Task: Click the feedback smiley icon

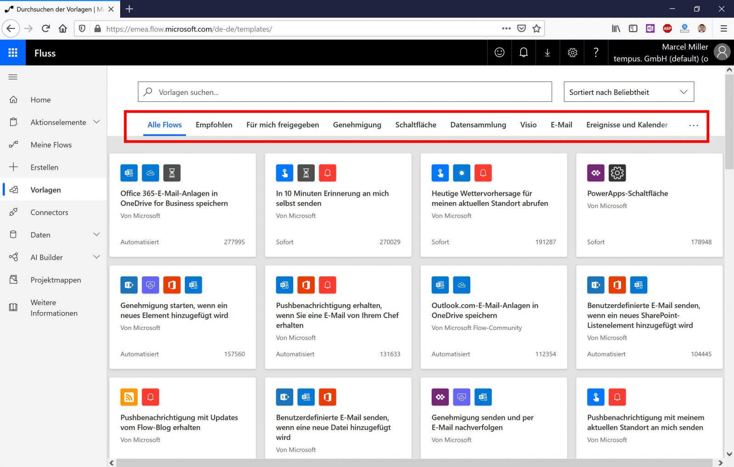Action: coord(499,52)
